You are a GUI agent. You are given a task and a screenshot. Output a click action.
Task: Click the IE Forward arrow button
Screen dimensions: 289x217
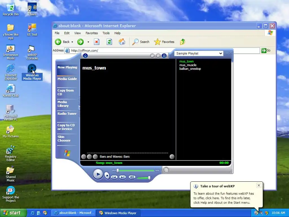[x=80, y=42]
